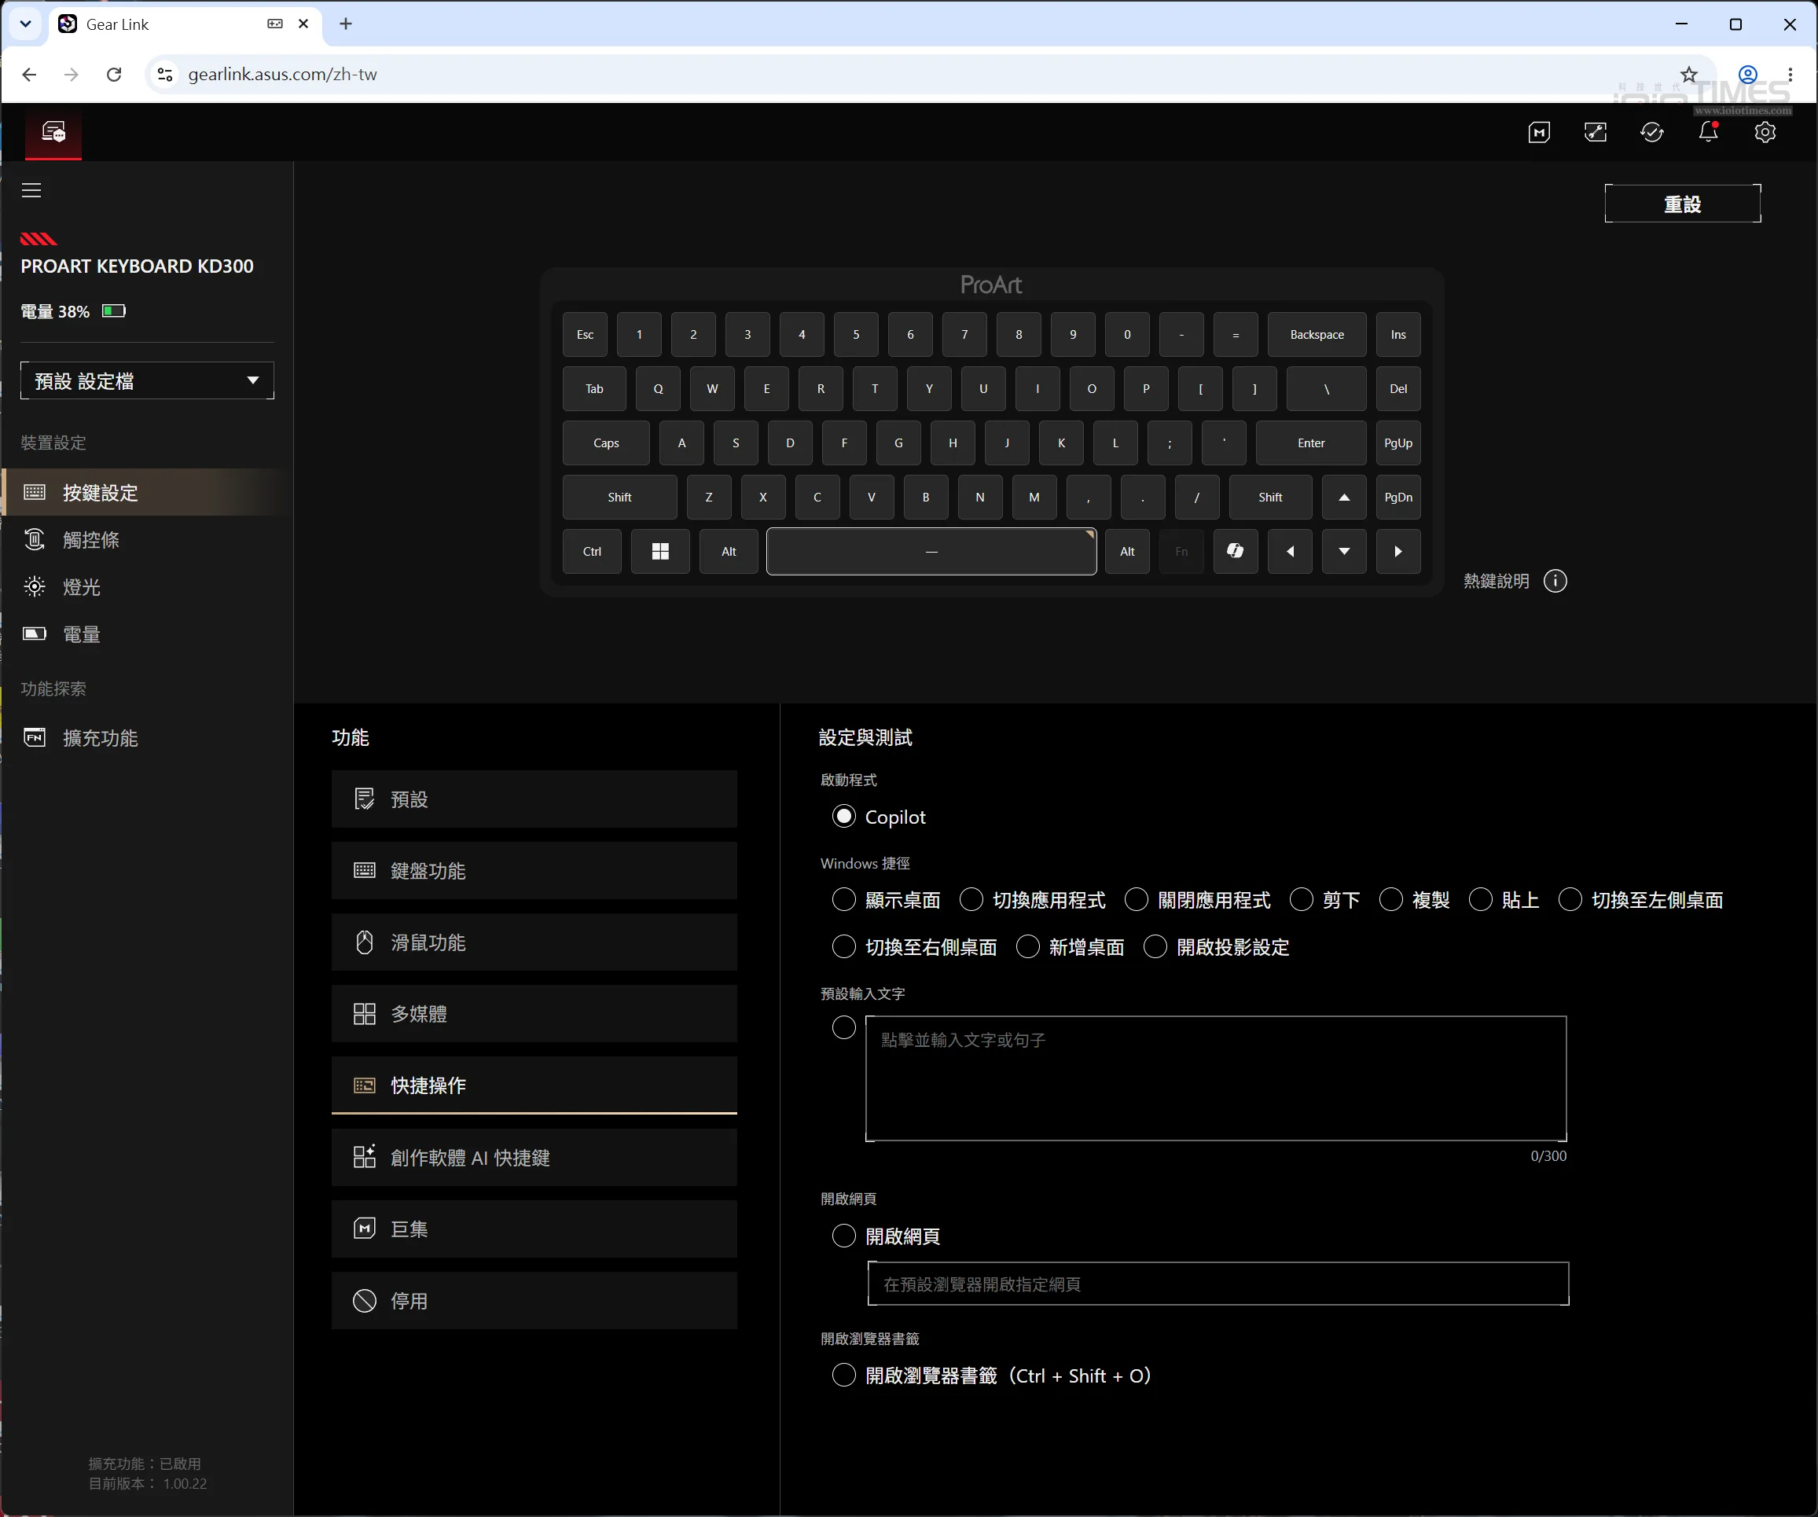Select the Caps key on the keyboard
The image size is (1818, 1517).
click(x=606, y=443)
